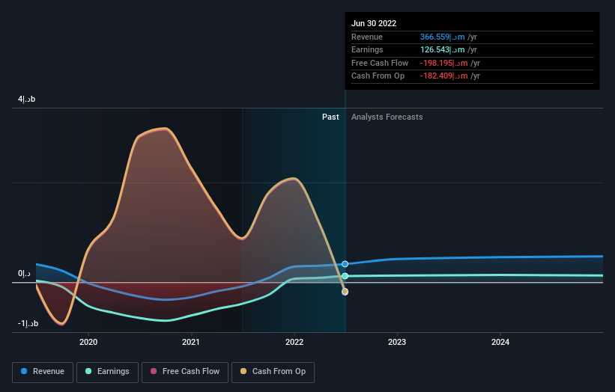Toggle the Revenue legend series
Screen dimensions: 615x392
43,372
